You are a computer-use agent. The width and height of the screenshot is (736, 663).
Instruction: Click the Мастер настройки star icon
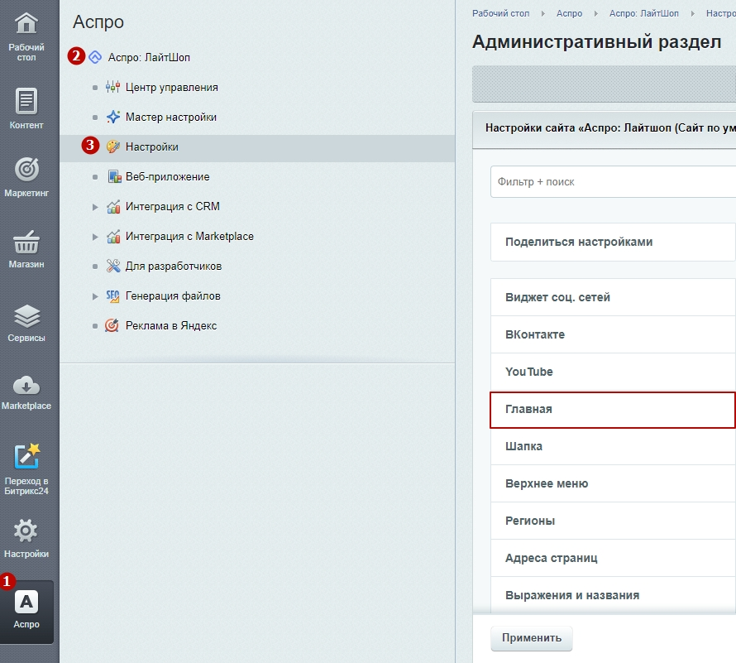click(112, 117)
